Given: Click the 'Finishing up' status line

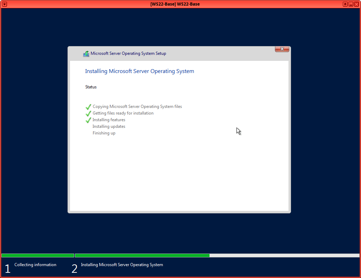Looking at the screenshot, I should point(104,133).
